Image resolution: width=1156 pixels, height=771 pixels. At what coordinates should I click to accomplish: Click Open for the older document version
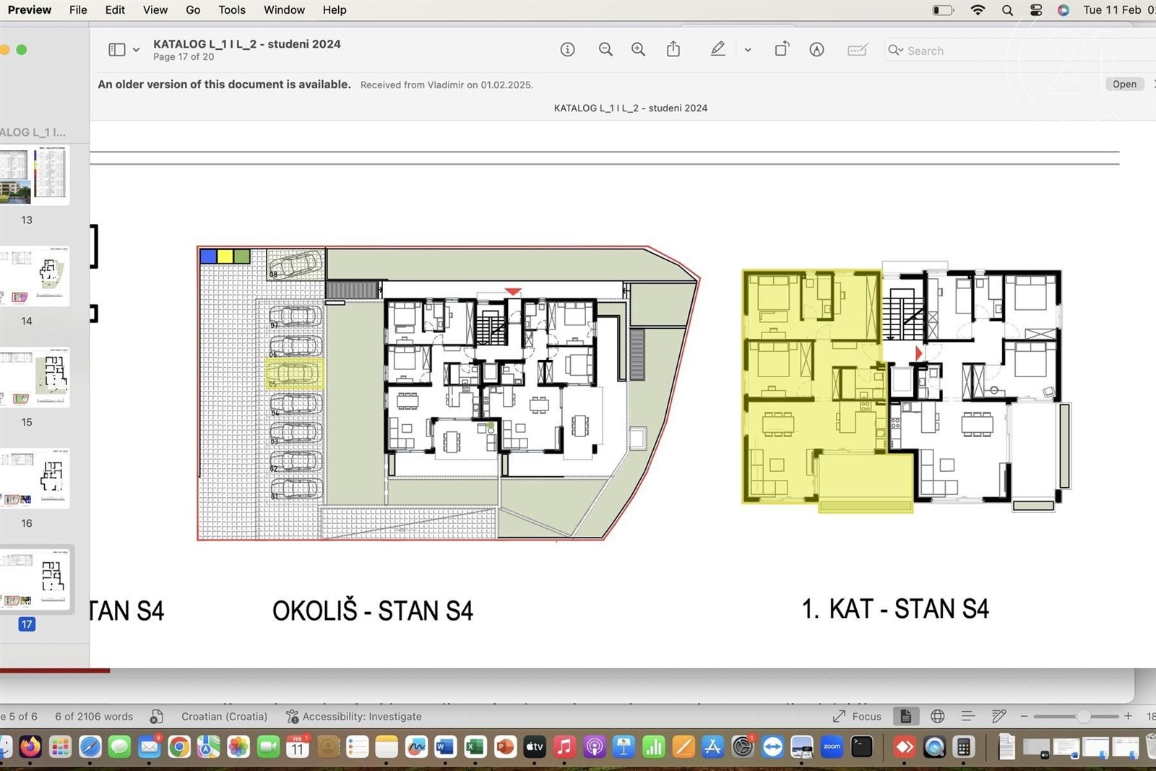coord(1124,85)
